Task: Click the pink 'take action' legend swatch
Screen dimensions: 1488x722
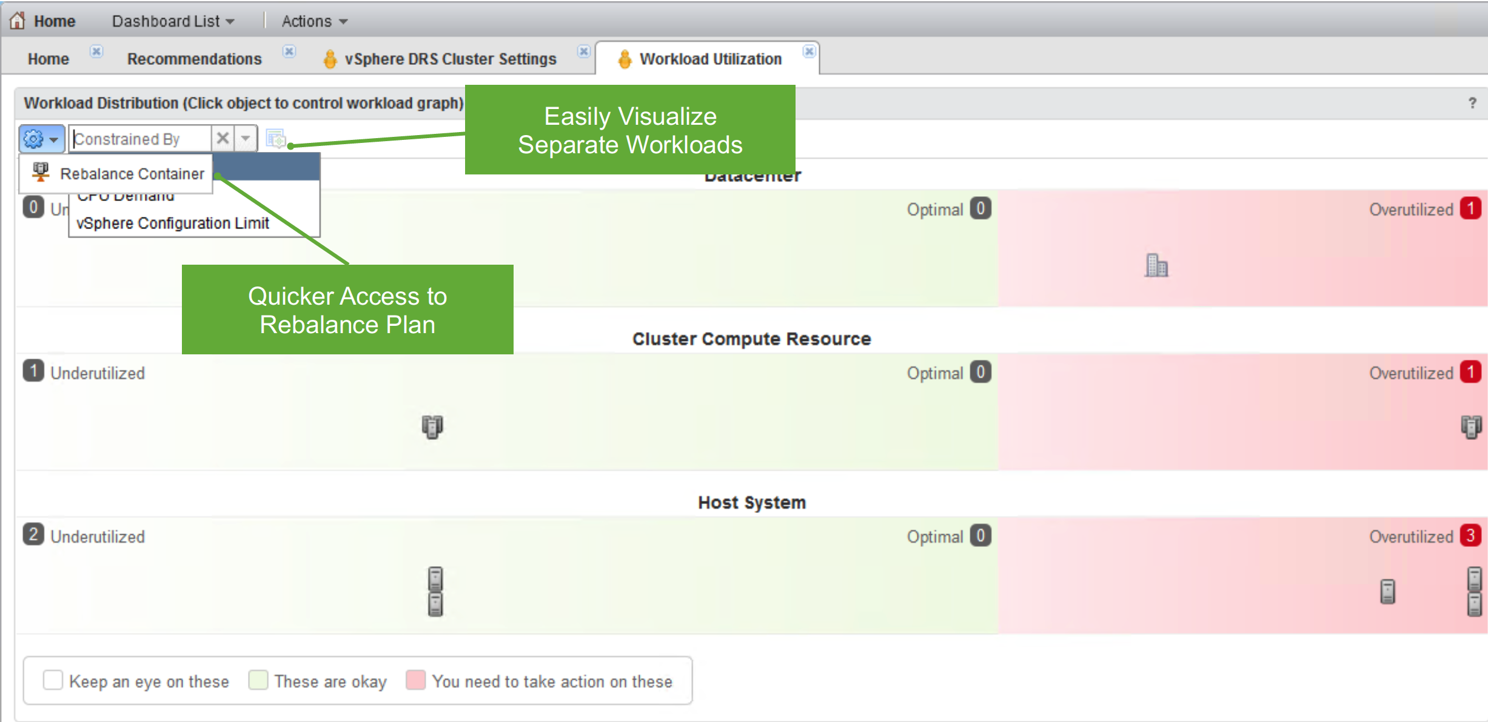Action: [x=415, y=680]
